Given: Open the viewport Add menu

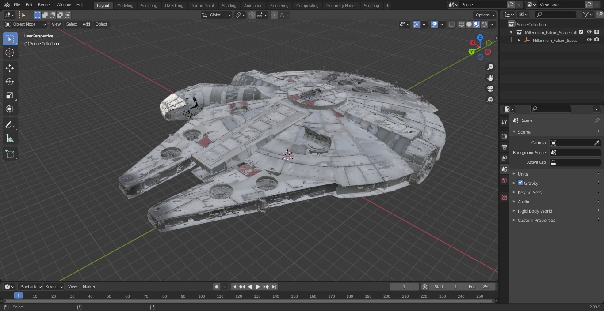Looking at the screenshot, I should tap(86, 24).
